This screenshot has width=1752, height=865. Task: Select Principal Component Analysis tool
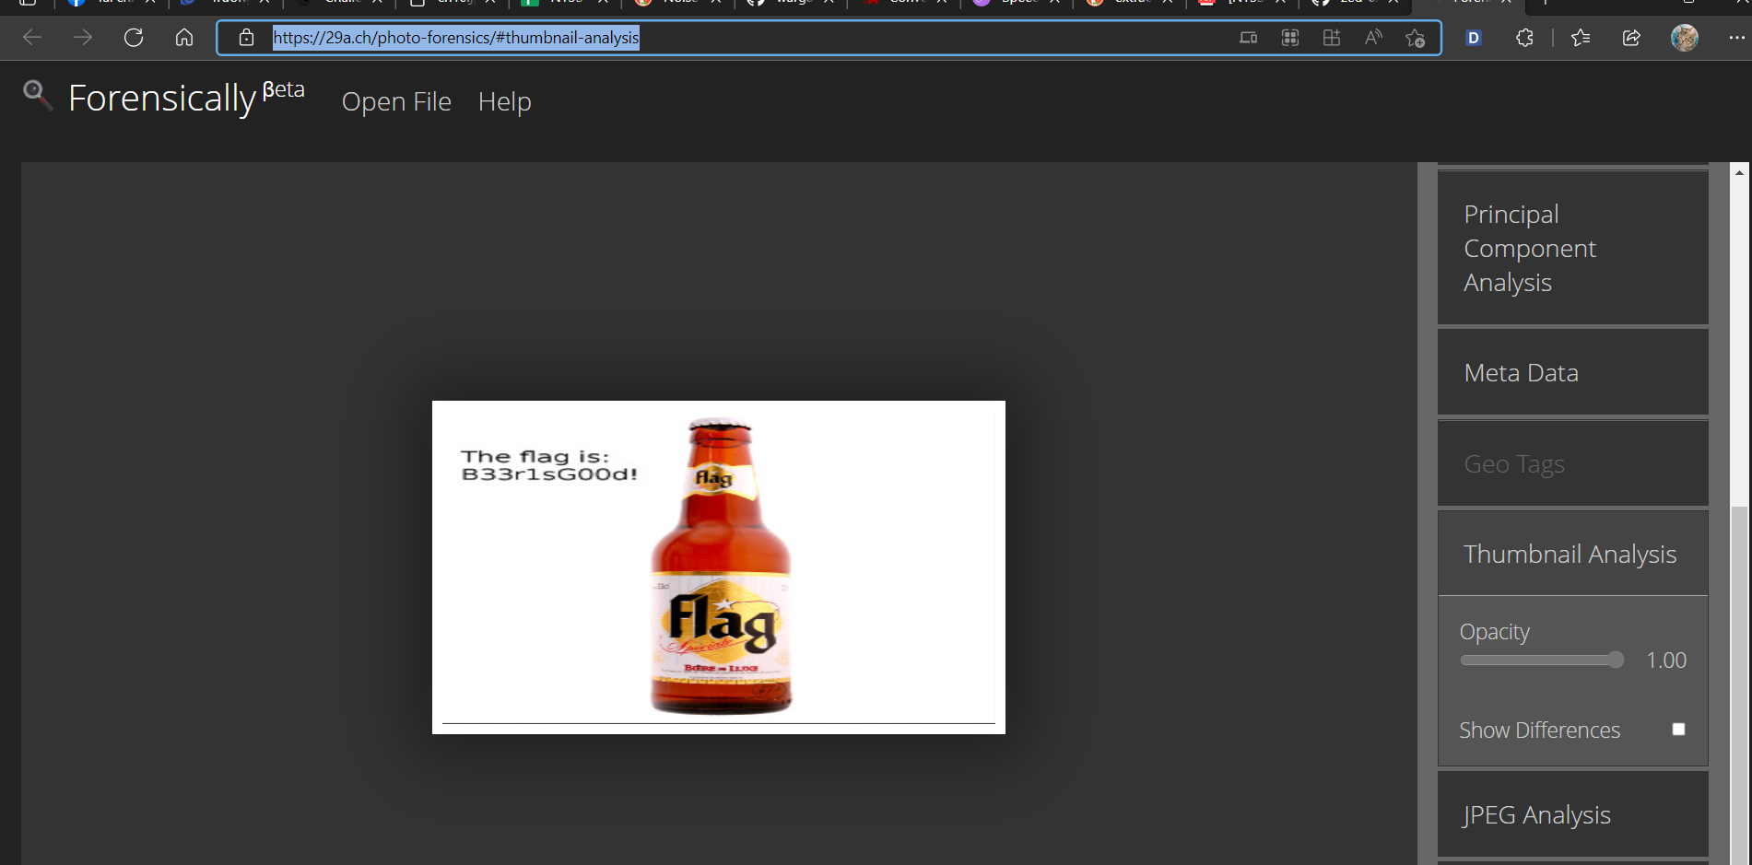pyautogui.click(x=1572, y=248)
